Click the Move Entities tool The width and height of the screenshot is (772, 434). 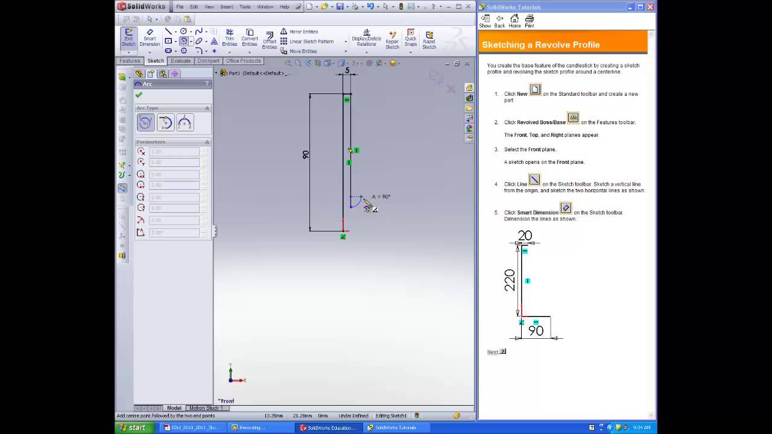pyautogui.click(x=299, y=51)
